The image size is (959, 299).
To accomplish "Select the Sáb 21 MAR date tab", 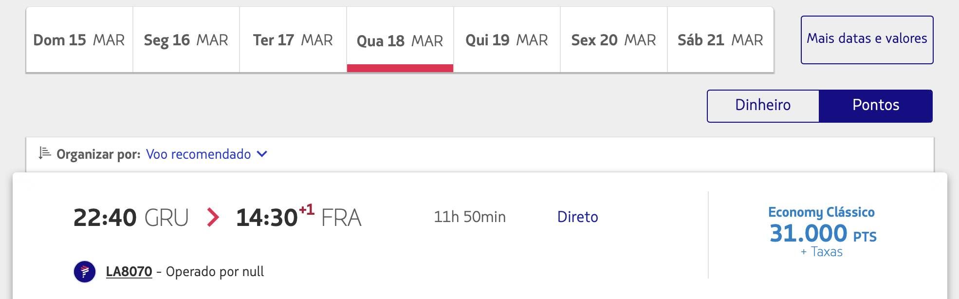I will [720, 40].
